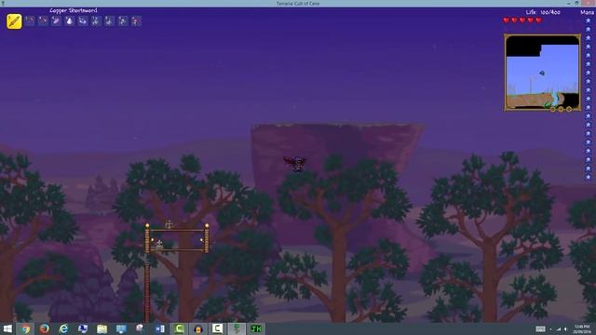Click the middle minimap zoom button
The image size is (596, 335).
[561, 109]
